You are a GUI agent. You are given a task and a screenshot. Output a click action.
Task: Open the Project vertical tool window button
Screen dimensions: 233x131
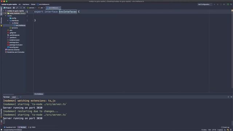coord(1,11)
